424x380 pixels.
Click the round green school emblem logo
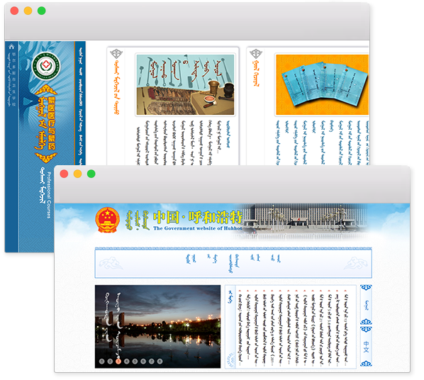(x=46, y=66)
